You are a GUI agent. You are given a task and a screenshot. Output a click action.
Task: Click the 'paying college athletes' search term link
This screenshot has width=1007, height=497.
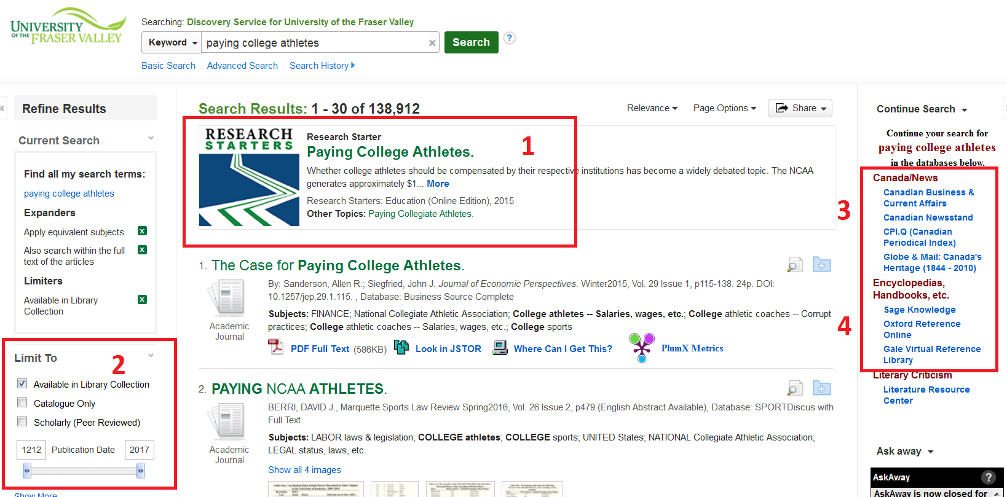point(69,194)
